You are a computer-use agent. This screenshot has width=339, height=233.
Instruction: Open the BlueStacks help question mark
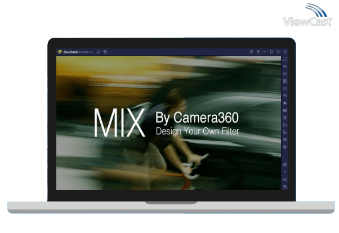pyautogui.click(x=251, y=52)
